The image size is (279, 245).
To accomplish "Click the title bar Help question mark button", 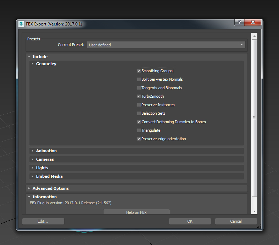I will click(x=240, y=22).
